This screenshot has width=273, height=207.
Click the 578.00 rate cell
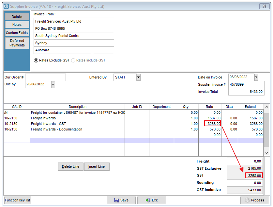[x=210, y=129]
